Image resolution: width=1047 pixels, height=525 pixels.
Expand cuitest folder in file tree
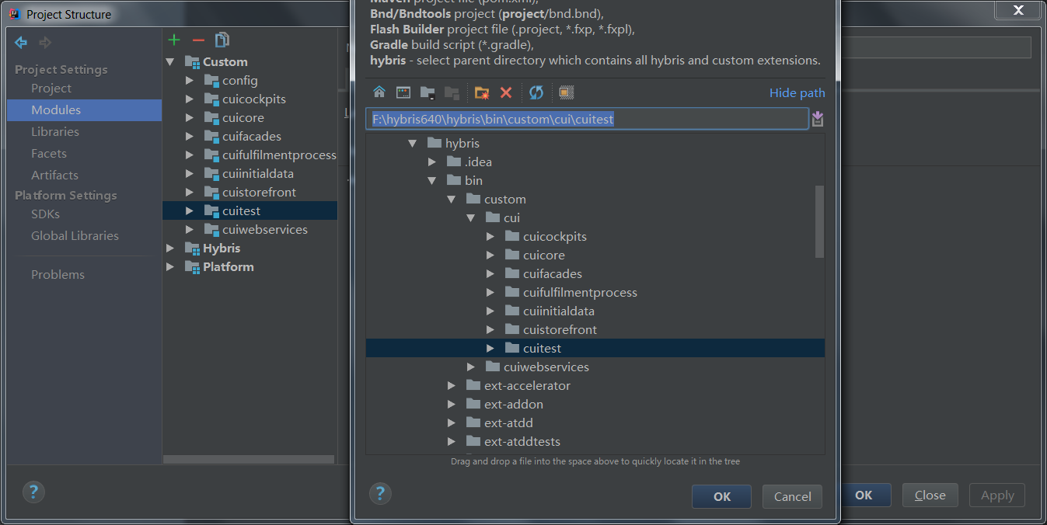coord(490,349)
